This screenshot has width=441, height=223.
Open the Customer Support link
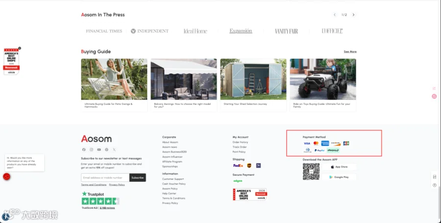(x=173, y=179)
